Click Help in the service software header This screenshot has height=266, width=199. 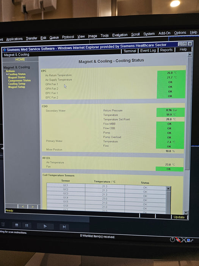pos(183,49)
